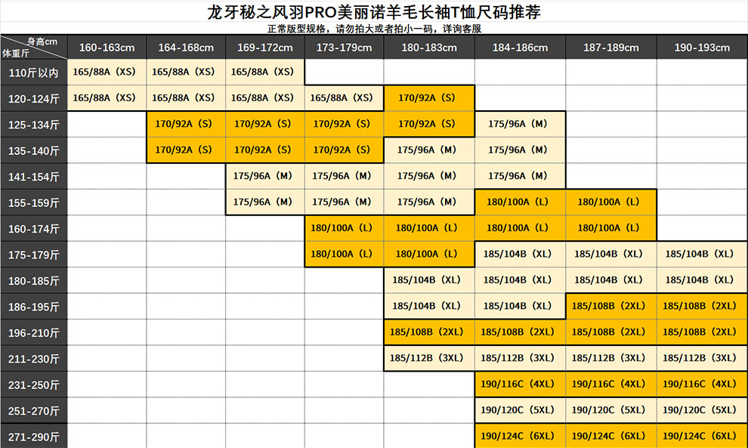Select the 160-163cm height column header
Screen dimensions: 748x448
click(x=107, y=48)
